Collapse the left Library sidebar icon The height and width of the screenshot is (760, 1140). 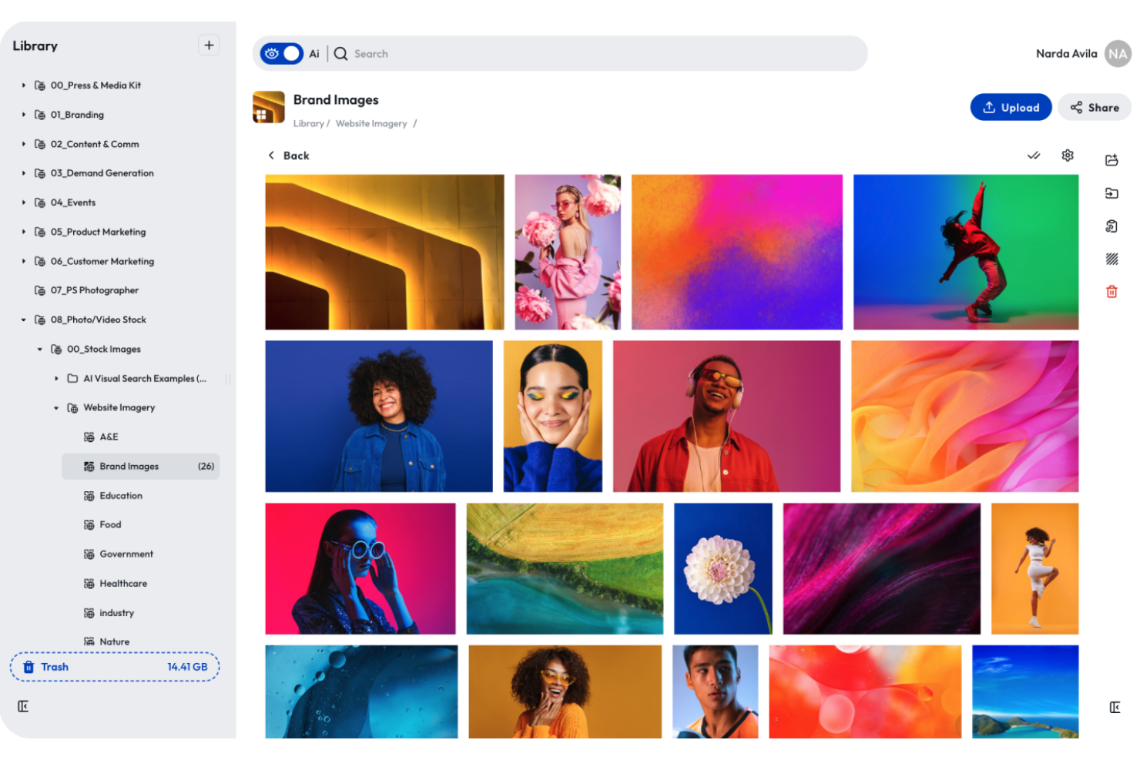(23, 706)
